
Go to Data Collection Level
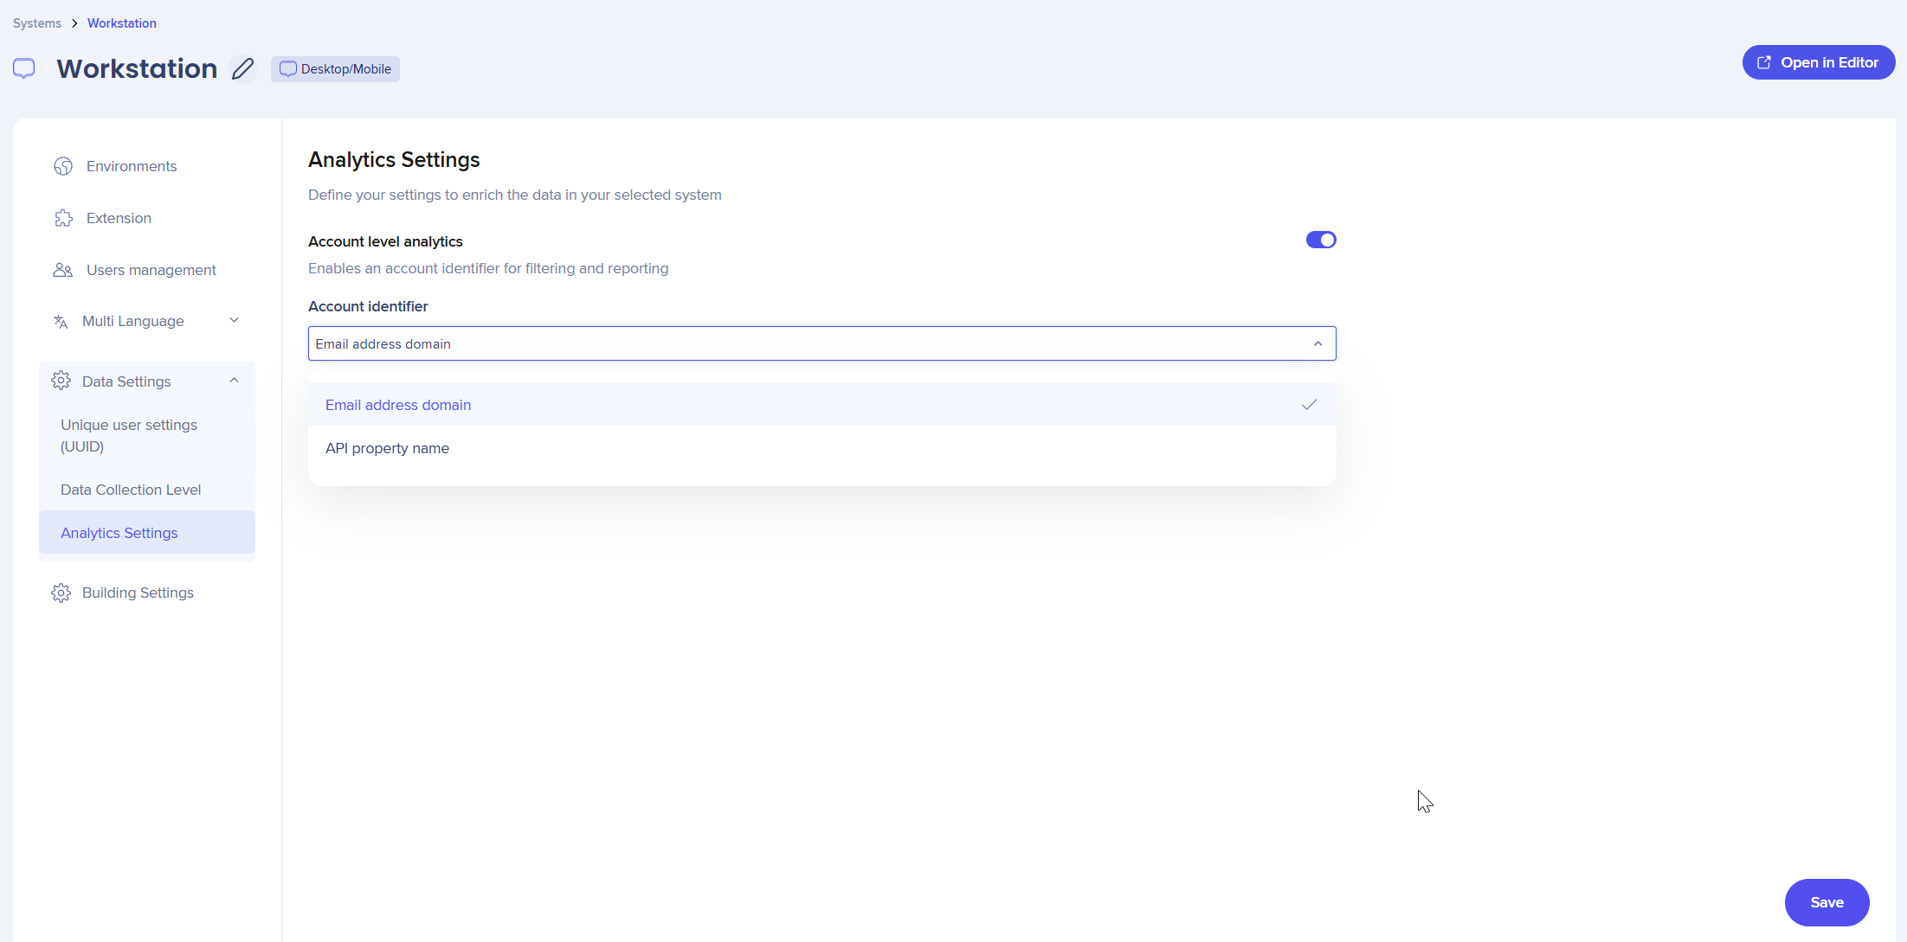pos(131,490)
